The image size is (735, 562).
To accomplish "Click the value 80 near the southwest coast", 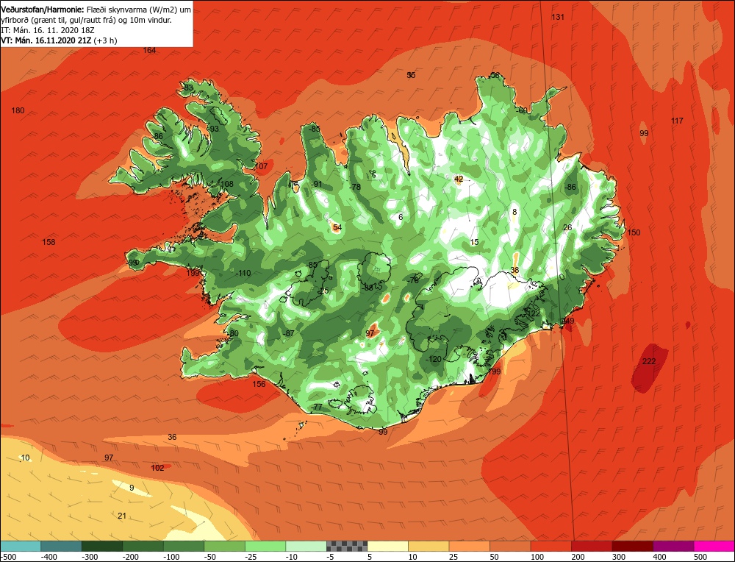I will click(234, 333).
